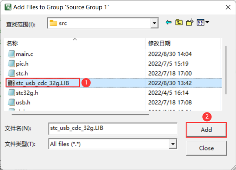The width and height of the screenshot is (236, 170).
Task: Click the horizontal scrollbar below the file list
Action: pos(80,115)
